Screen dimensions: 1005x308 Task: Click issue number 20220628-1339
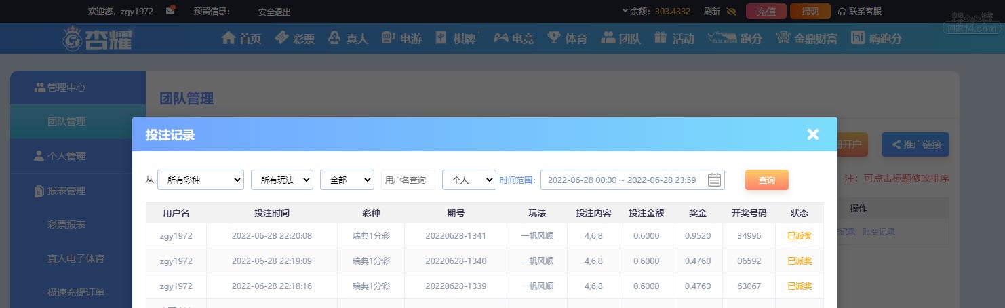tap(456, 286)
